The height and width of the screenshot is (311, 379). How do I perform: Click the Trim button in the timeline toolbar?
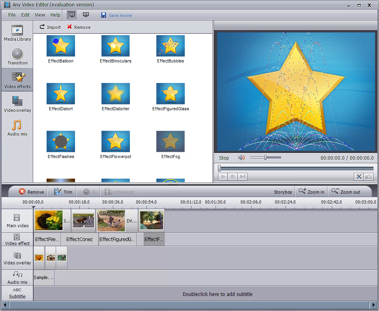coord(63,192)
